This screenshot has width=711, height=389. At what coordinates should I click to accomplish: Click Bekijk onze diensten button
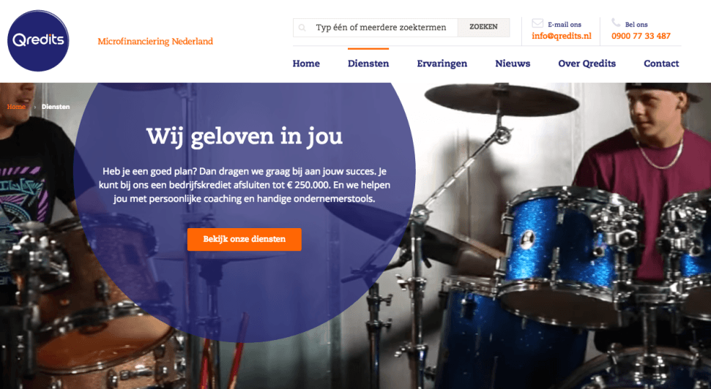(245, 239)
